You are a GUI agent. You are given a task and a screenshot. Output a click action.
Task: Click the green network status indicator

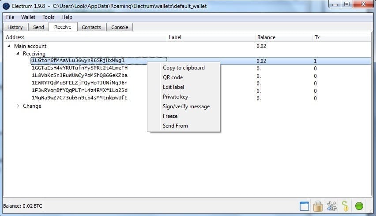click(x=359, y=206)
